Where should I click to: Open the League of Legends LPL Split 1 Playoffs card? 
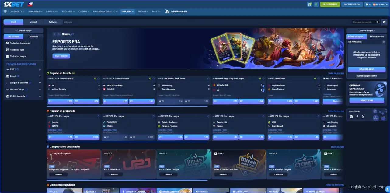click(74, 164)
